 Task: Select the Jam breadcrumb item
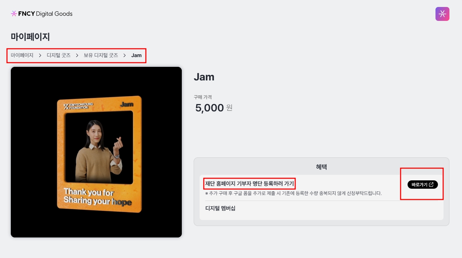click(136, 55)
